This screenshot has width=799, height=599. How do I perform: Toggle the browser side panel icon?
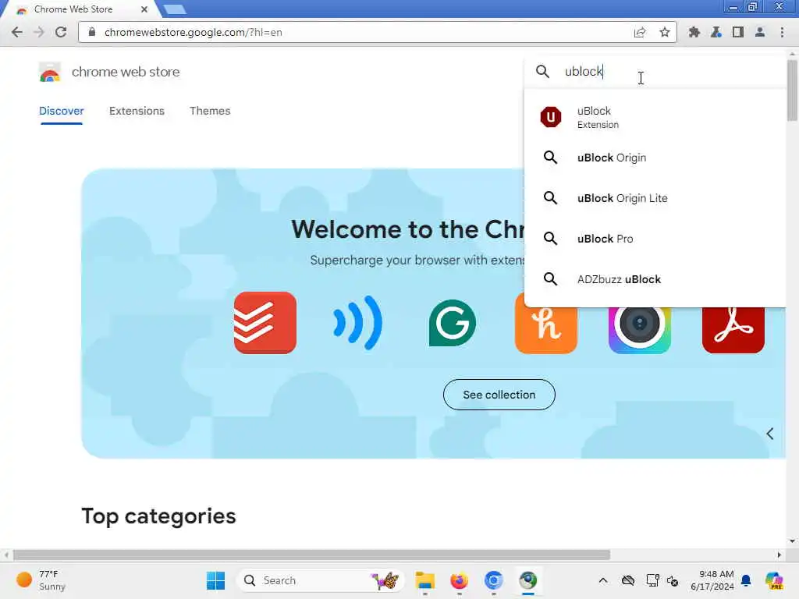(738, 32)
